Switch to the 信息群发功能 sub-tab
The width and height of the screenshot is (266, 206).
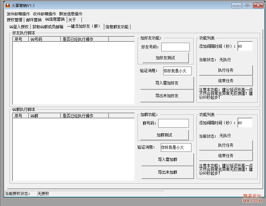pyautogui.click(x=117, y=27)
